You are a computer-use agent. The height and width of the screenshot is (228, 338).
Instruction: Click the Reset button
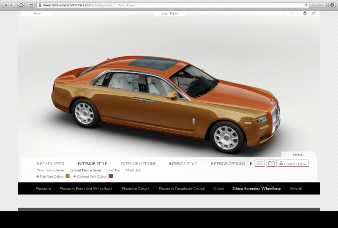(37, 14)
